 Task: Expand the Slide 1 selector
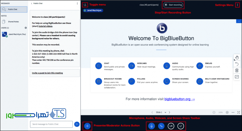click(161, 112)
